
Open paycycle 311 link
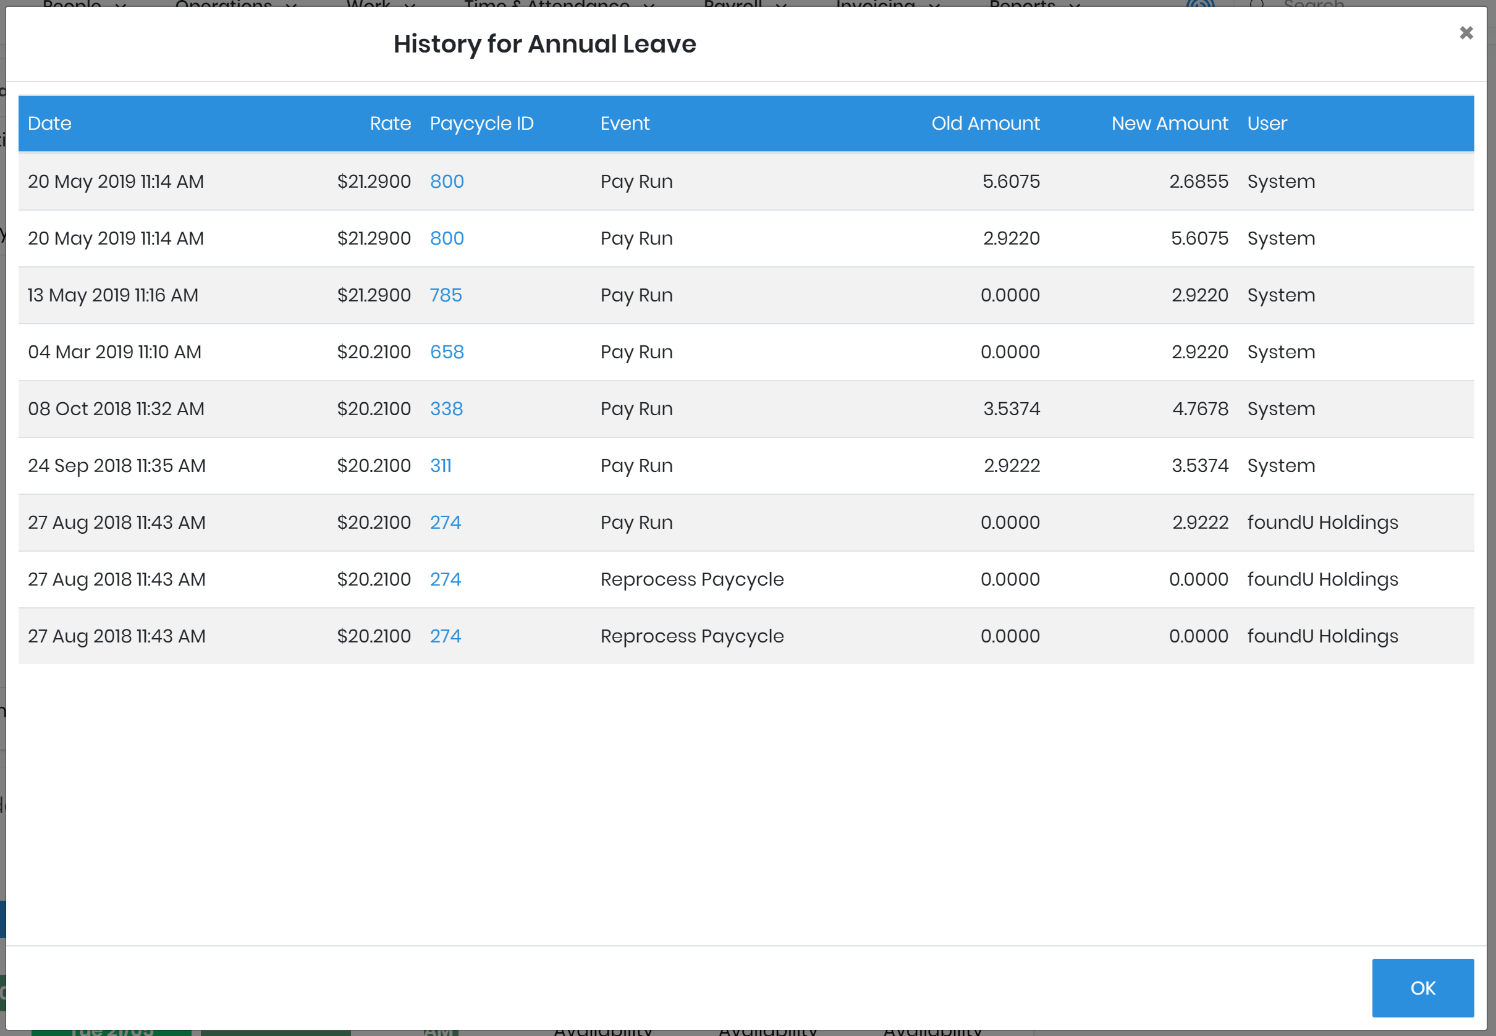(440, 465)
